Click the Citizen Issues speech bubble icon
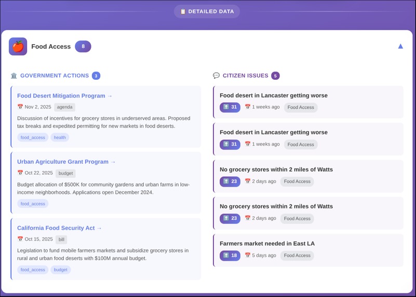The width and height of the screenshot is (416, 297). click(216, 76)
